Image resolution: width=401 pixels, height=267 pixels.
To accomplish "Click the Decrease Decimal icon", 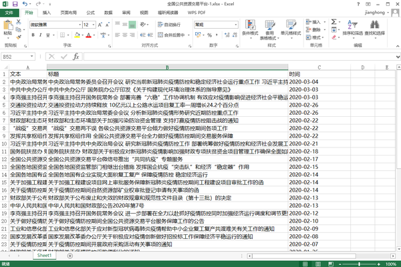I will 235,35.
